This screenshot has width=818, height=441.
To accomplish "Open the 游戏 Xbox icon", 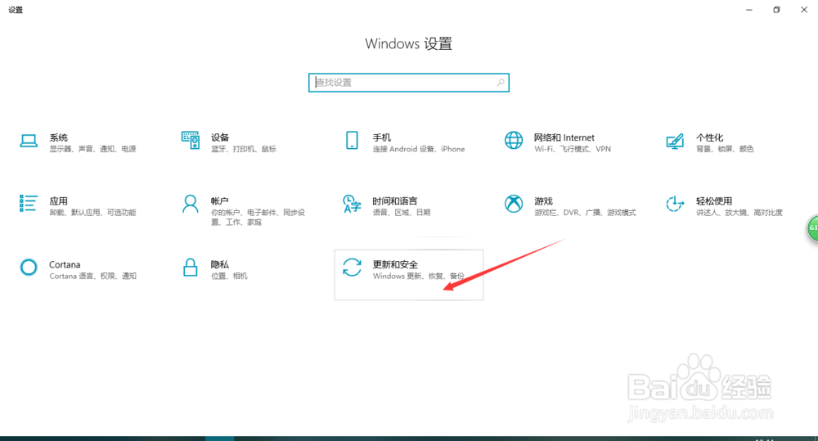I will (x=514, y=204).
